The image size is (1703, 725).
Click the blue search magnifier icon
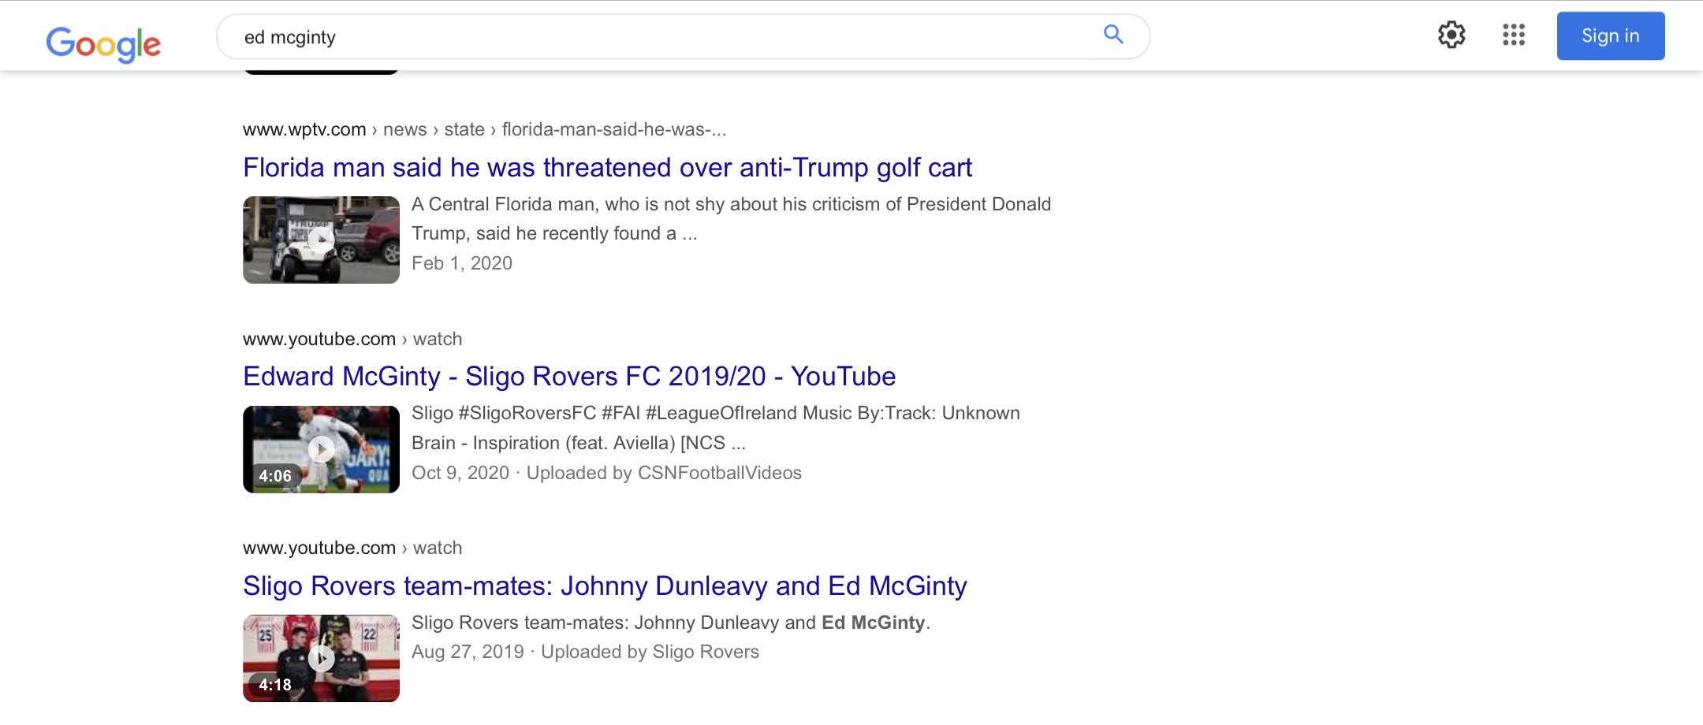pyautogui.click(x=1113, y=34)
